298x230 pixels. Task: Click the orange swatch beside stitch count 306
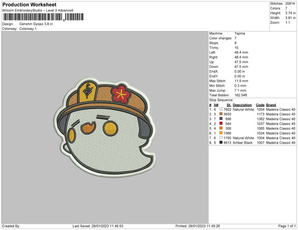pos(221,128)
